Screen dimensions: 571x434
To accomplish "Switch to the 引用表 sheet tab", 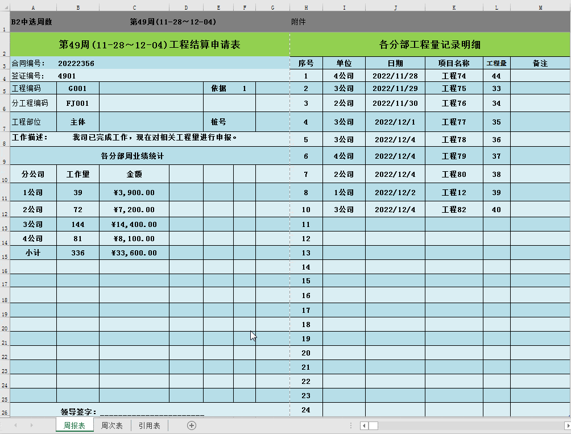I will (x=150, y=425).
